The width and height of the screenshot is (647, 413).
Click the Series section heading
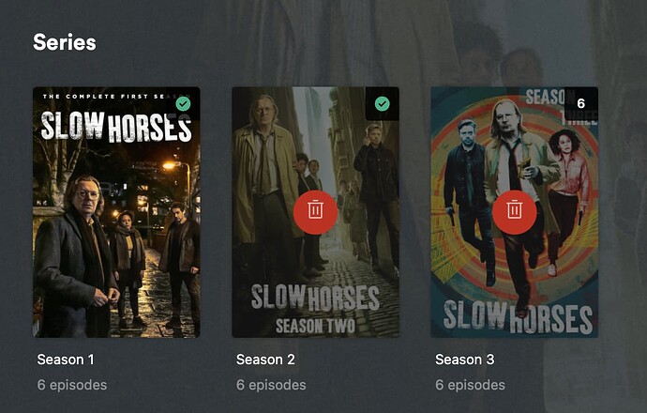click(65, 42)
